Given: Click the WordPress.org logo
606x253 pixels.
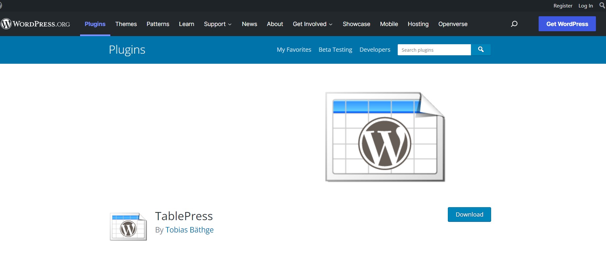Looking at the screenshot, I should 35,24.
